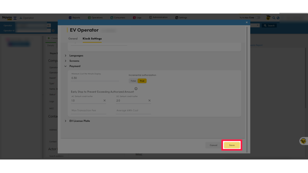Click the Reports icon in the top navigation
This screenshot has width=308, height=173.
[70, 18]
